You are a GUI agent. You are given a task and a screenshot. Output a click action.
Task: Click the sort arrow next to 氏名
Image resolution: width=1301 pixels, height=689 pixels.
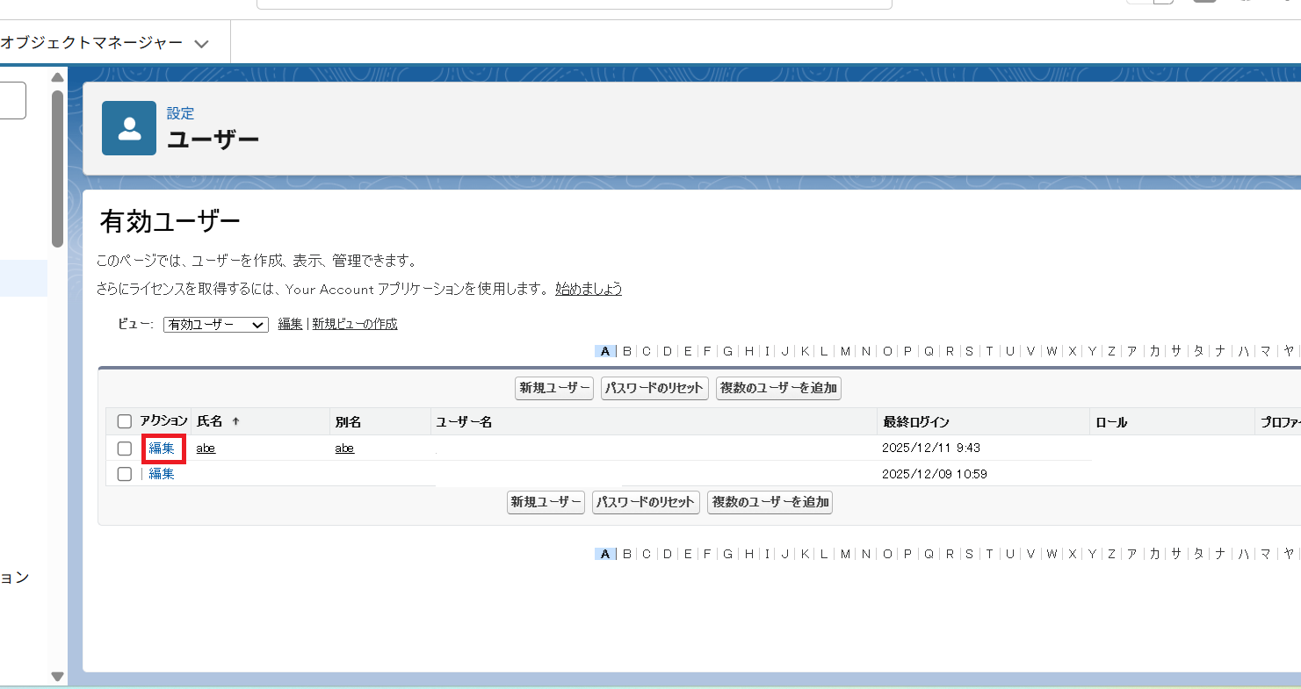(x=235, y=422)
